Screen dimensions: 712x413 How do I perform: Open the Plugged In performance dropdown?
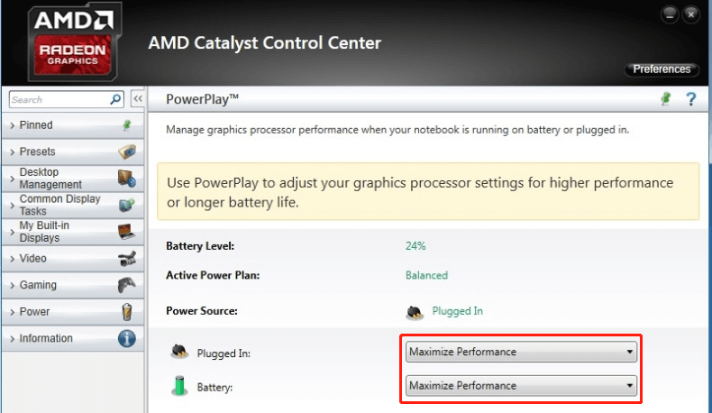tap(521, 352)
